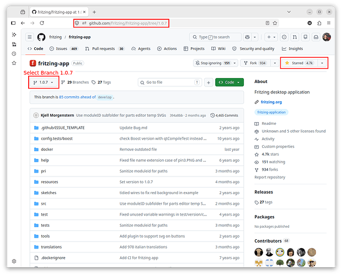Open the site information shield icon in the address bar

click(77, 23)
